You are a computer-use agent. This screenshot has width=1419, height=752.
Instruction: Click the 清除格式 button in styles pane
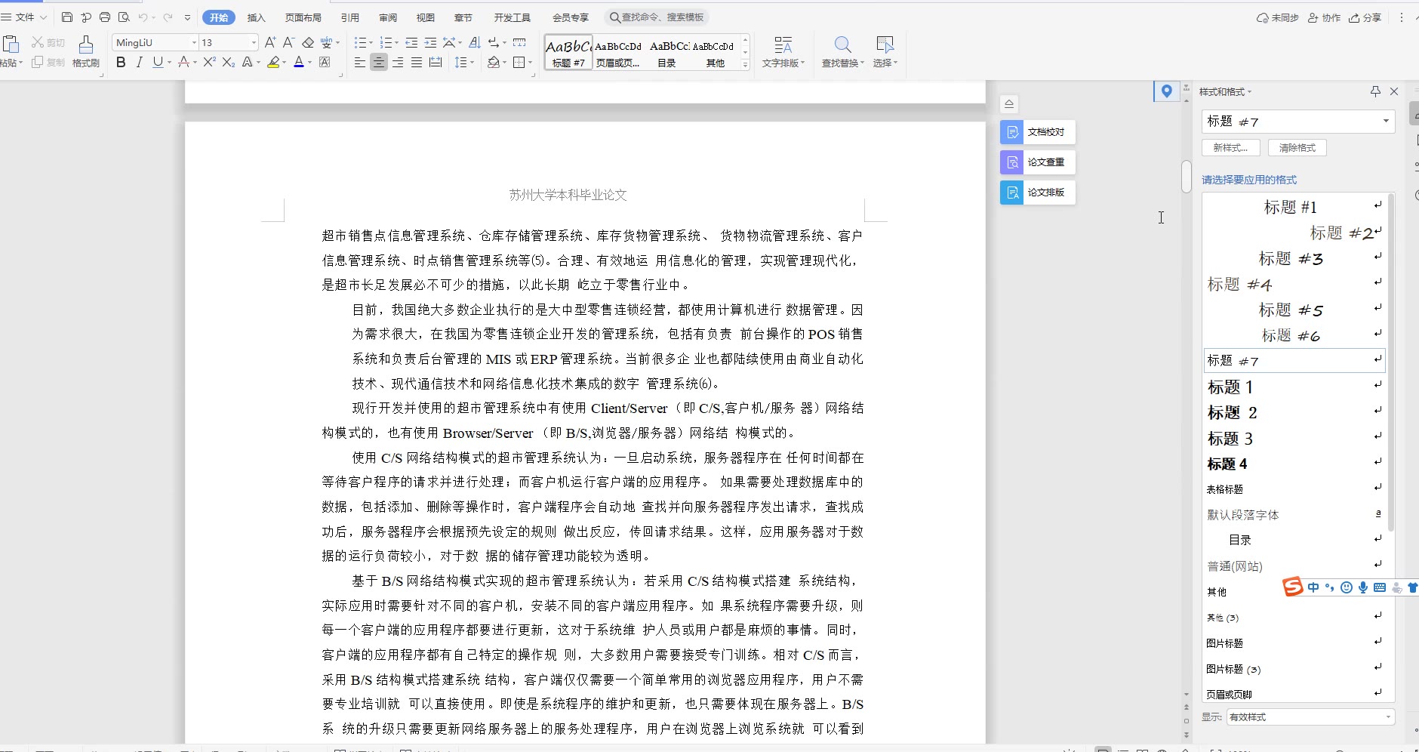[x=1297, y=148]
